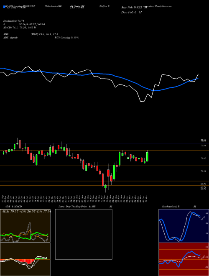Screen dimensions: 209x276
Task: Click the 'BUY Growing @ 15%' signal text
Action: pos(66,38)
